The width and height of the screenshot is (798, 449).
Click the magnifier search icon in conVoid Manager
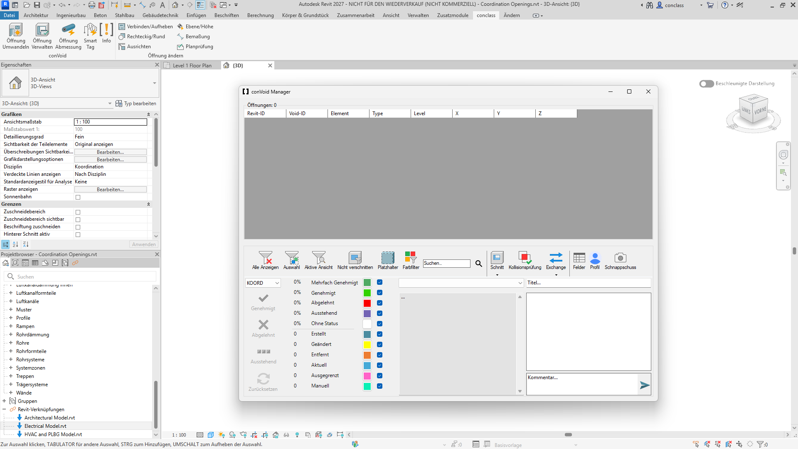479,264
